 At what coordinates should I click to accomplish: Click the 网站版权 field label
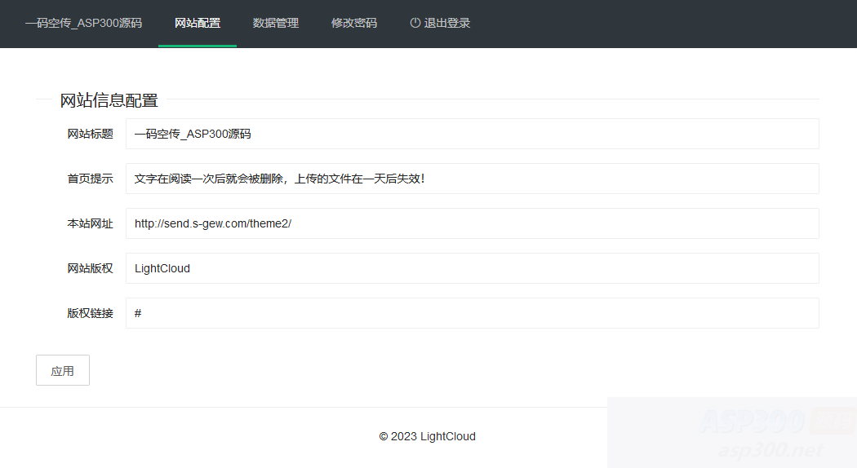pyautogui.click(x=90, y=268)
